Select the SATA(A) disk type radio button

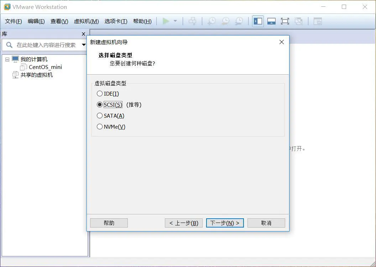pos(99,116)
